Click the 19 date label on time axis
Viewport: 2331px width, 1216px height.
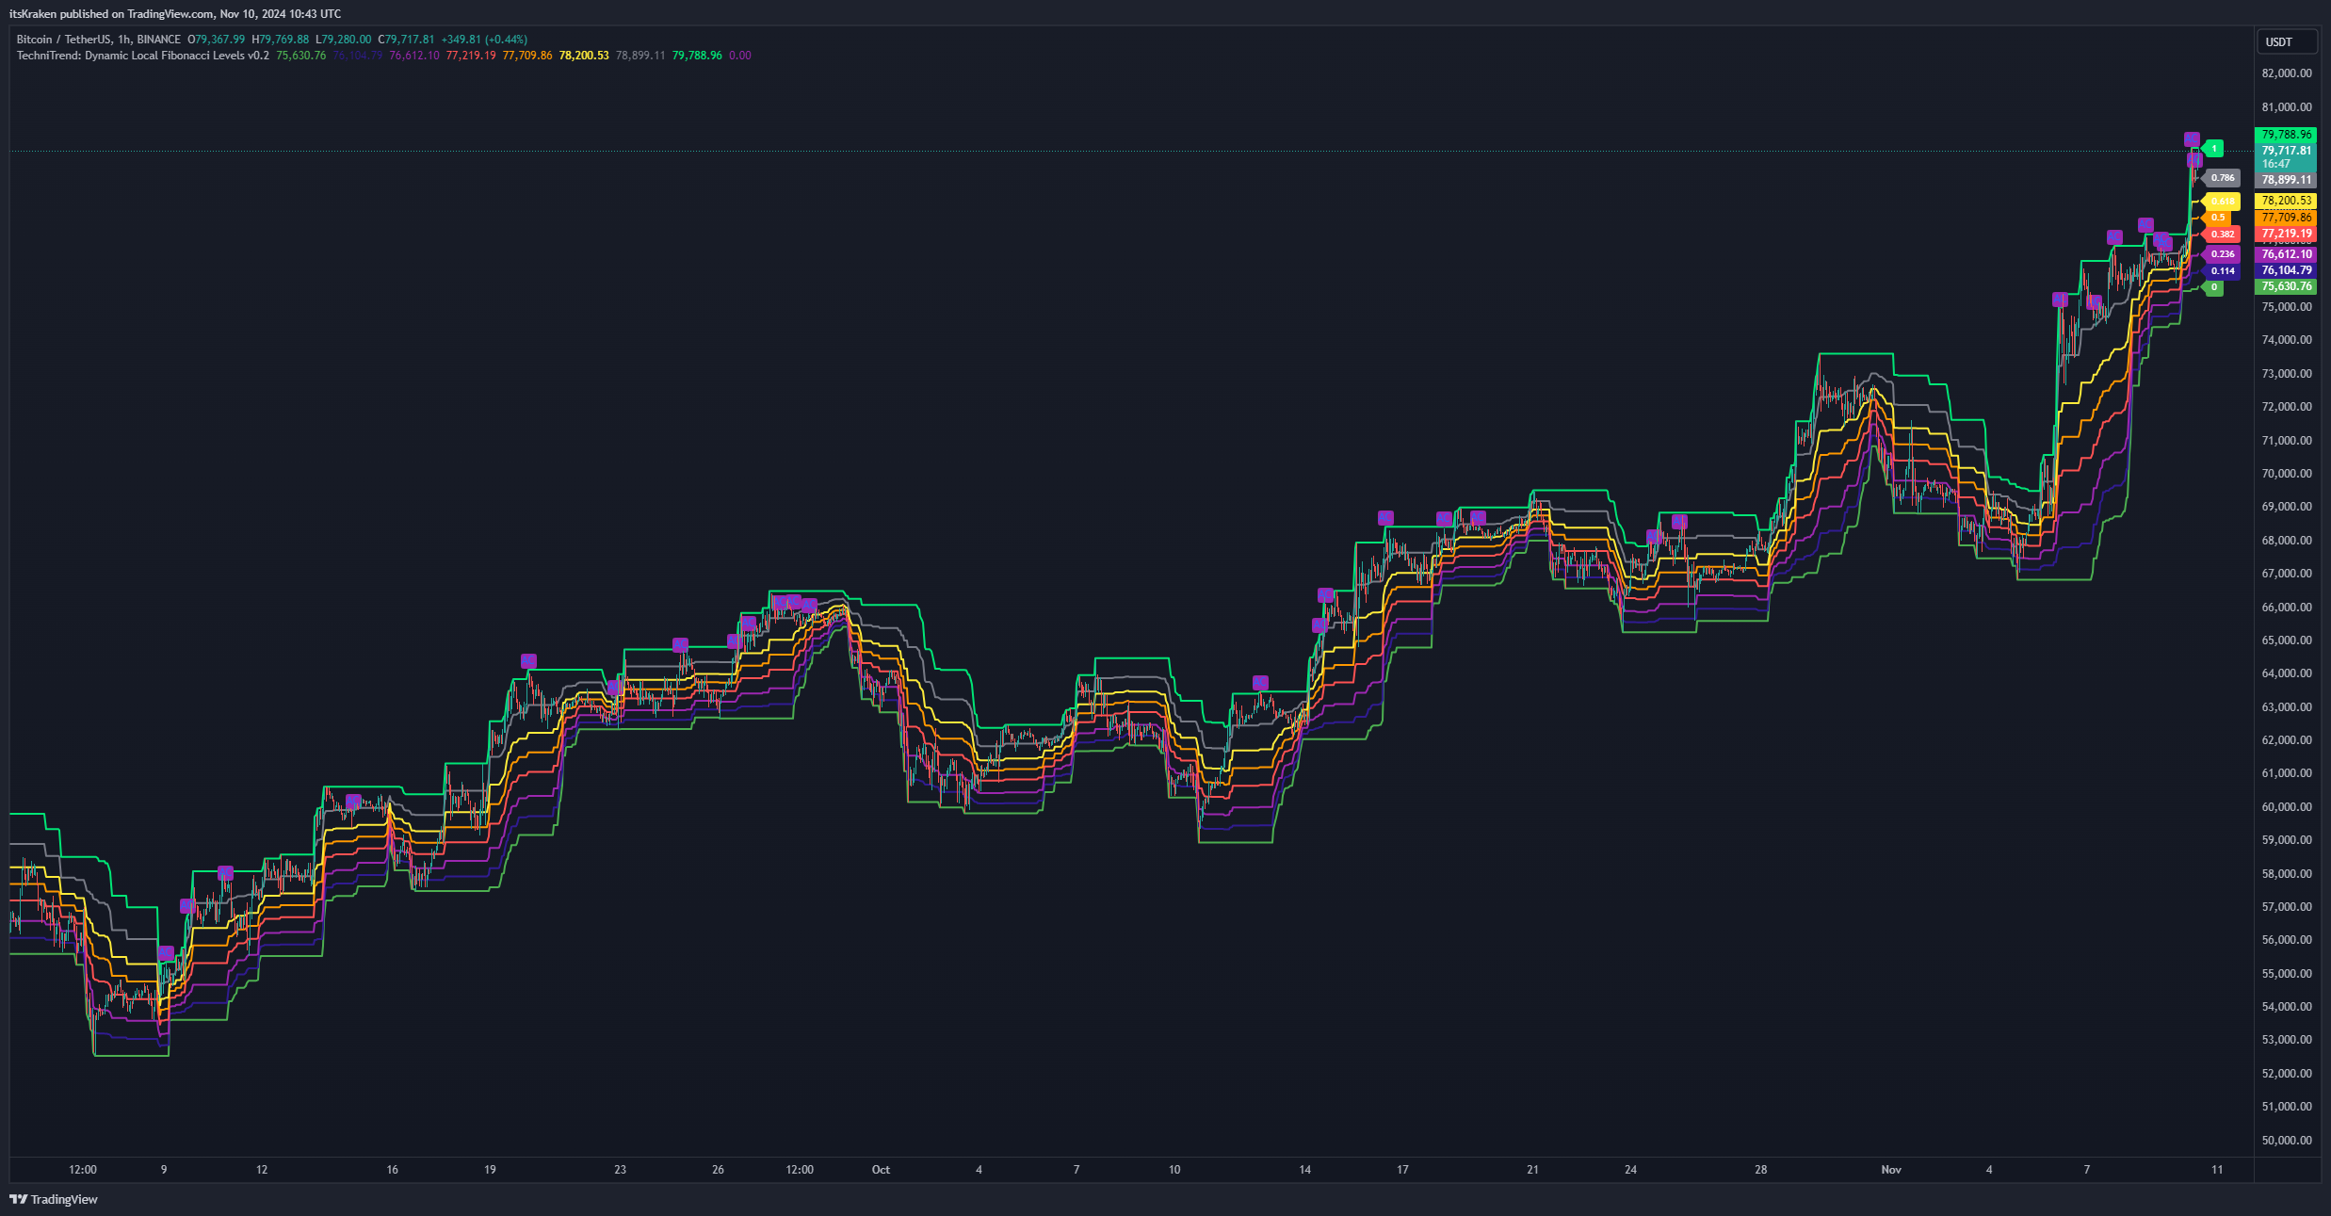pos(490,1170)
